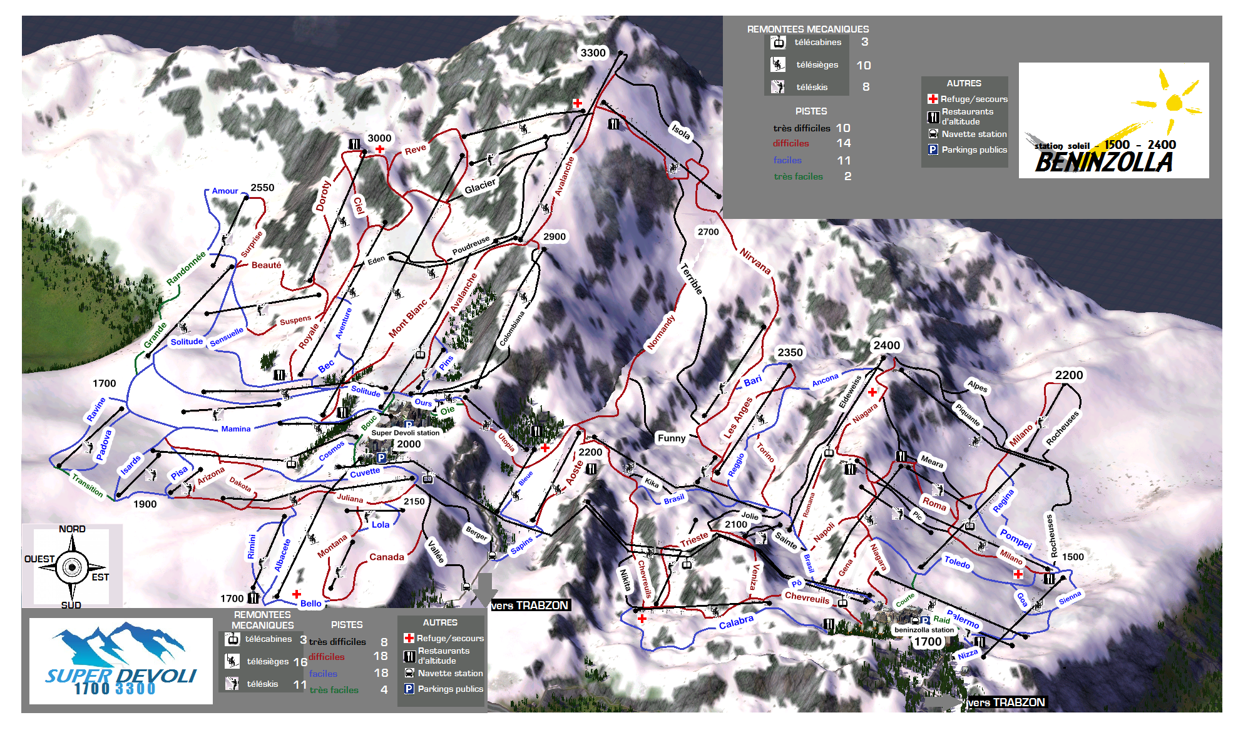Image resolution: width=1243 pixels, height=735 pixels.
Task: Click Restaurants d'altitude icon in Super Devoli legend
Action: pos(409,656)
